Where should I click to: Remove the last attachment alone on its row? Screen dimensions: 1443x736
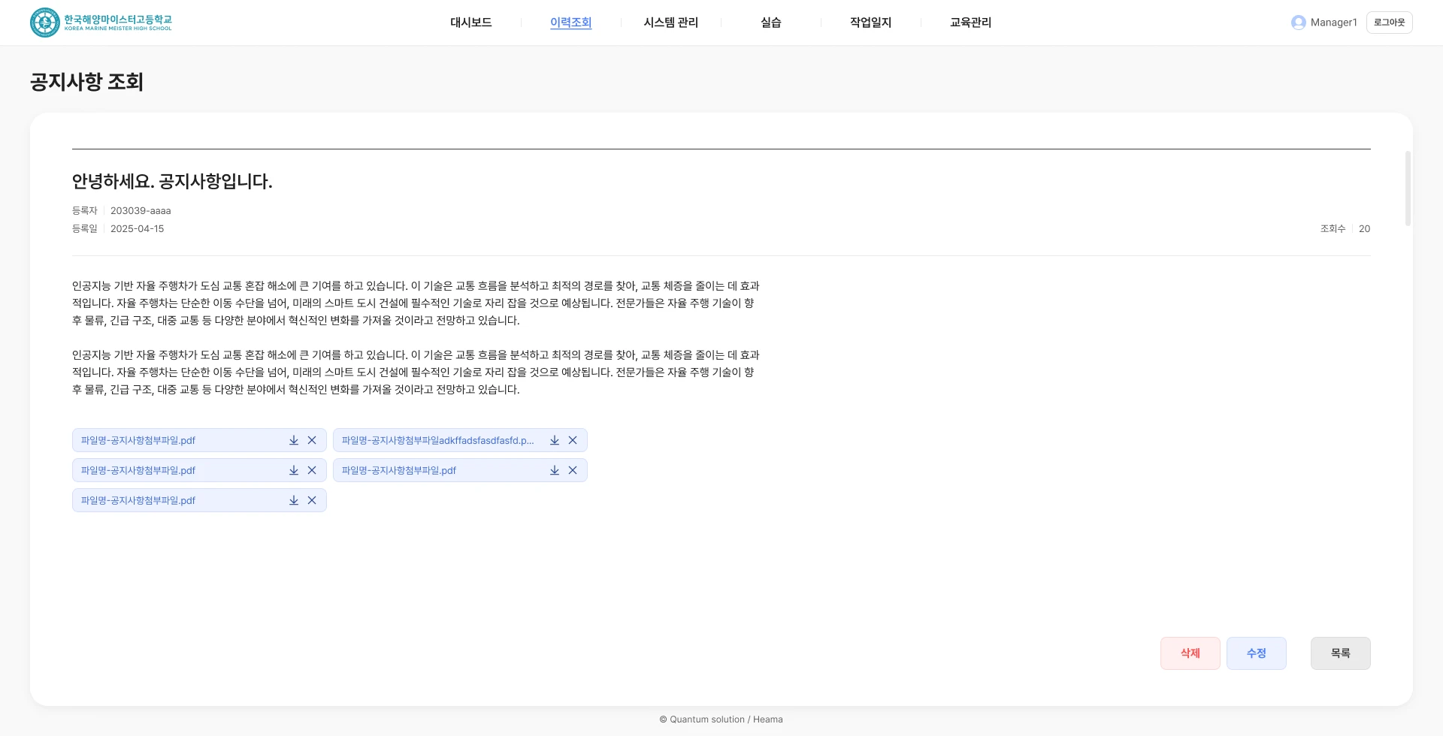(312, 500)
